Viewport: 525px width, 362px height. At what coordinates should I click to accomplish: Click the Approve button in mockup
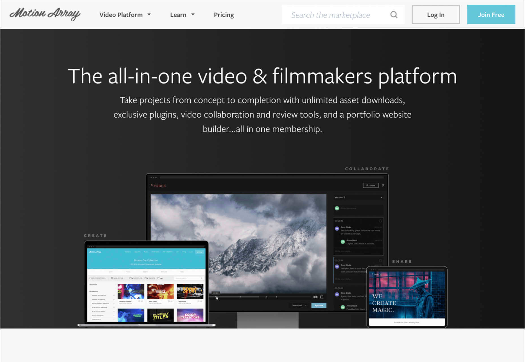coord(319,305)
